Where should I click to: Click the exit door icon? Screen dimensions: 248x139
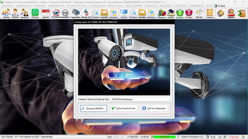tap(241, 13)
